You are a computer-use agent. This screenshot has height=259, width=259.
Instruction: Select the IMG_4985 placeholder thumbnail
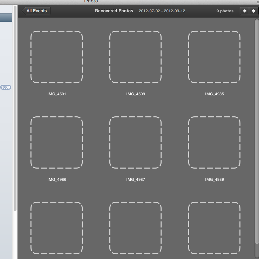click(214, 57)
